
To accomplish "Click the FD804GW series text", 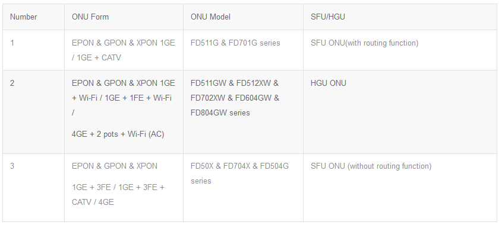I will click(220, 112).
